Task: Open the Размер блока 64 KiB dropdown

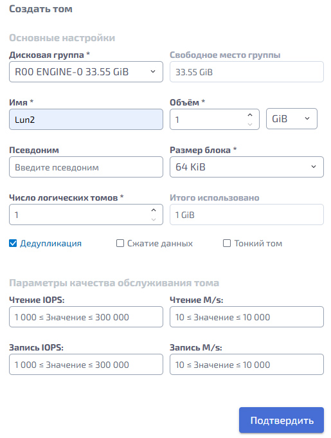Action: pos(247,167)
